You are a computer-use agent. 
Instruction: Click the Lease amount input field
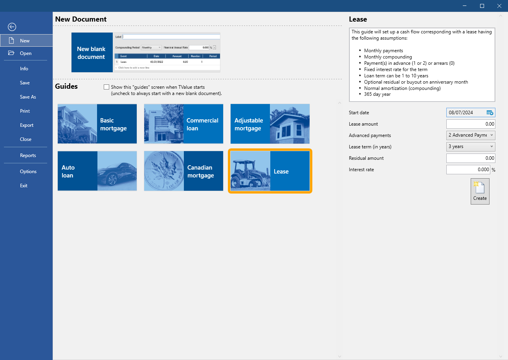[x=471, y=124]
